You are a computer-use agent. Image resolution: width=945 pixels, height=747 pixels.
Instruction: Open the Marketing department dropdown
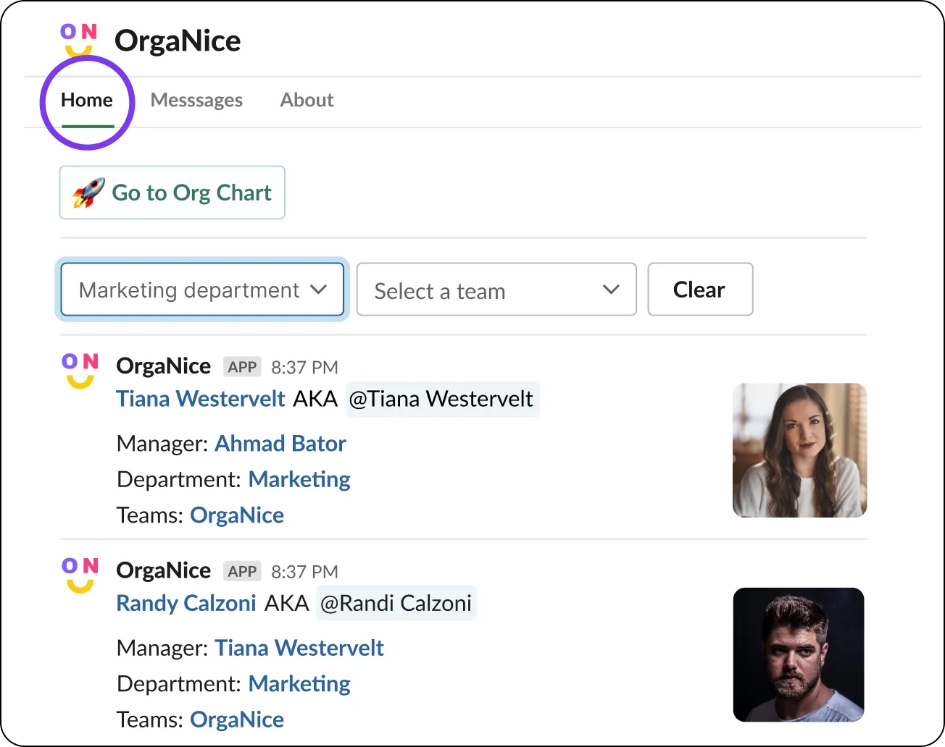202,290
